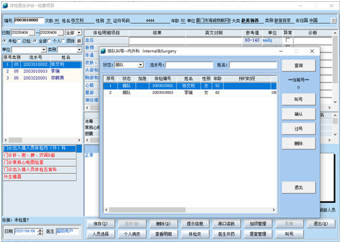This screenshot has width=341, height=243.
Task: Click the 串口读数 button
Action: 226,223
